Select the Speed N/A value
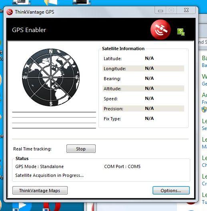Screen dimensions: 207x211 [149, 98]
